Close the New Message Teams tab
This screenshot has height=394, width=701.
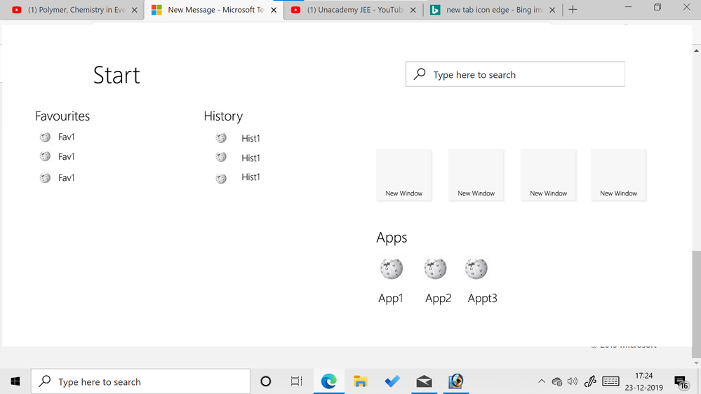coord(274,10)
